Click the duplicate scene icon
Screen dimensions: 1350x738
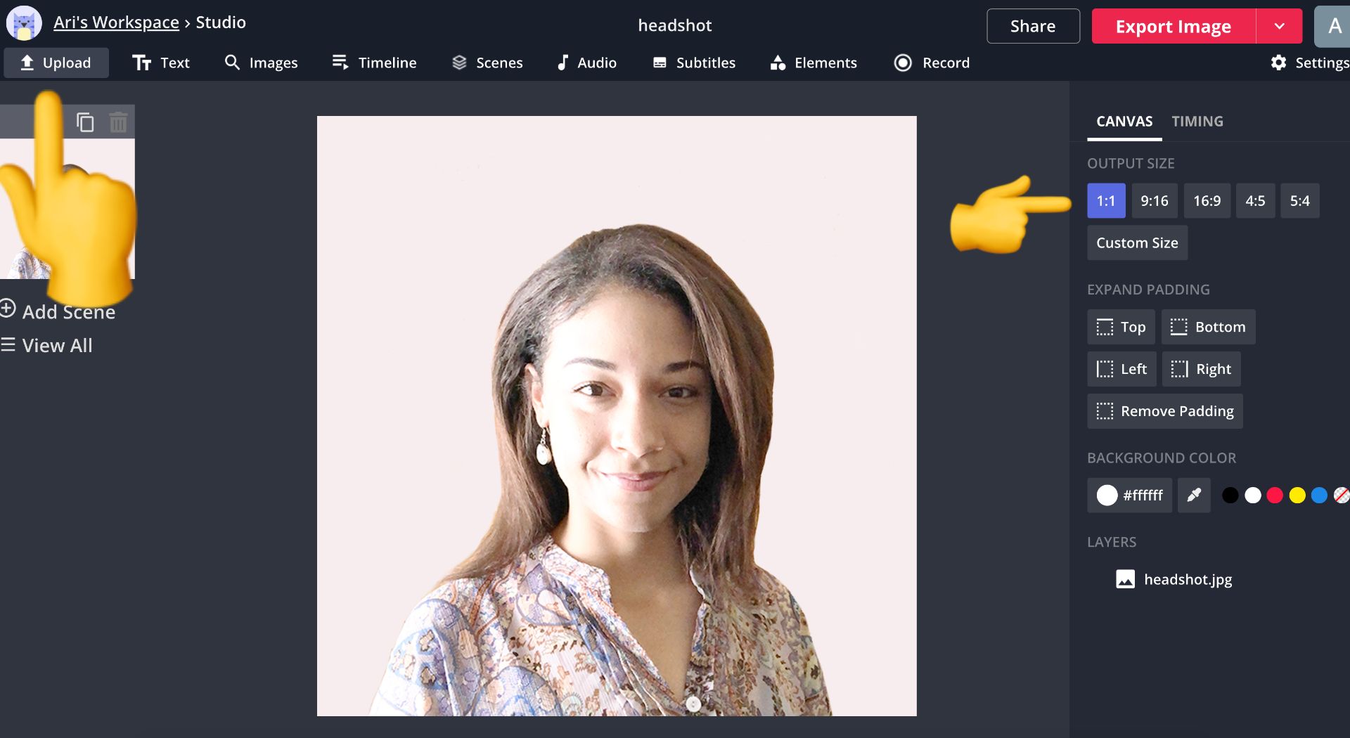coord(85,122)
